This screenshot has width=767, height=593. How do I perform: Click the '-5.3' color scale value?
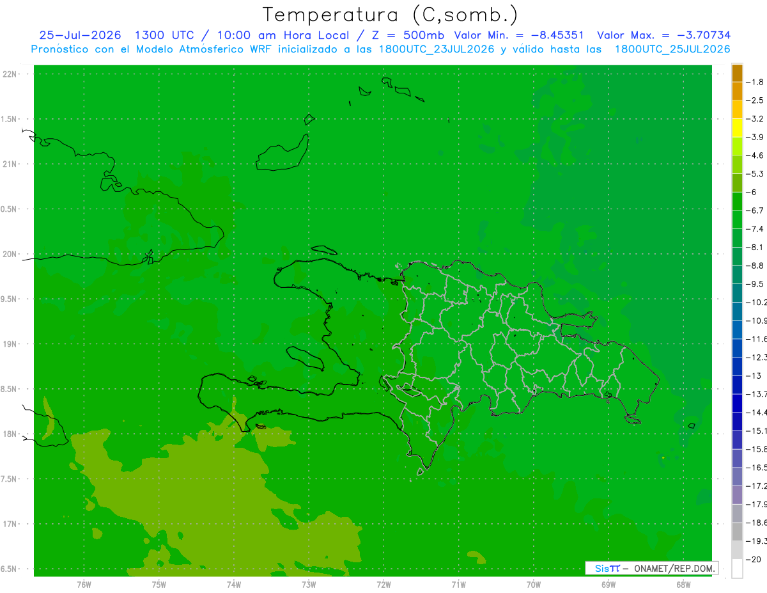(x=755, y=174)
